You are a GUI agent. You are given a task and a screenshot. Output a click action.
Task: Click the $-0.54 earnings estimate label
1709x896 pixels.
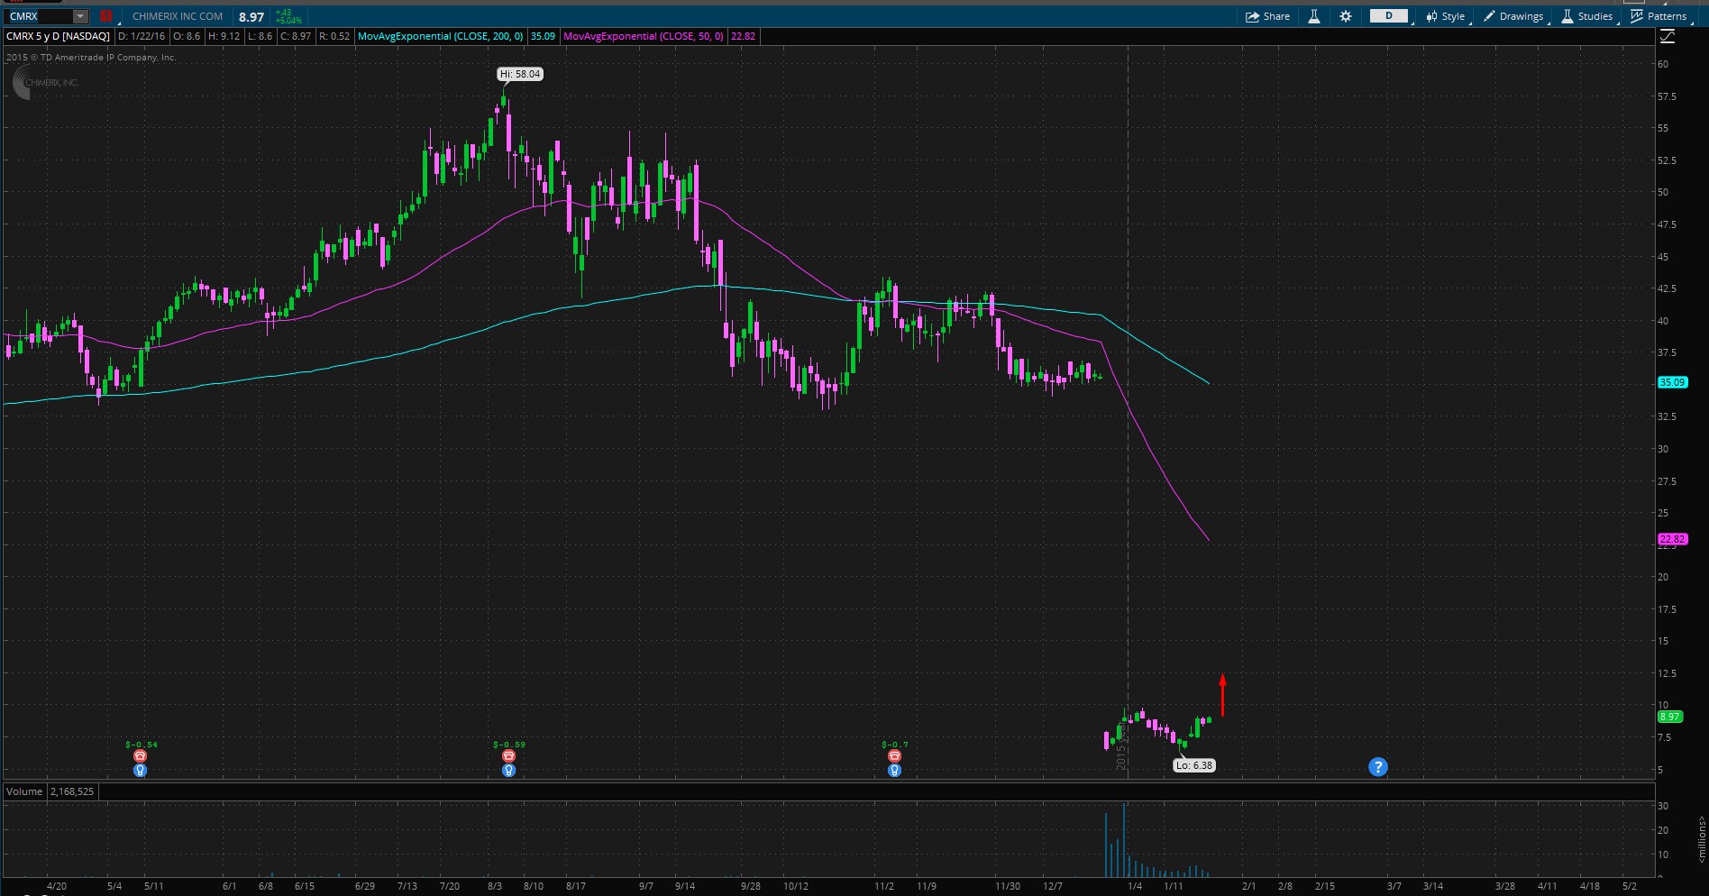pos(142,745)
